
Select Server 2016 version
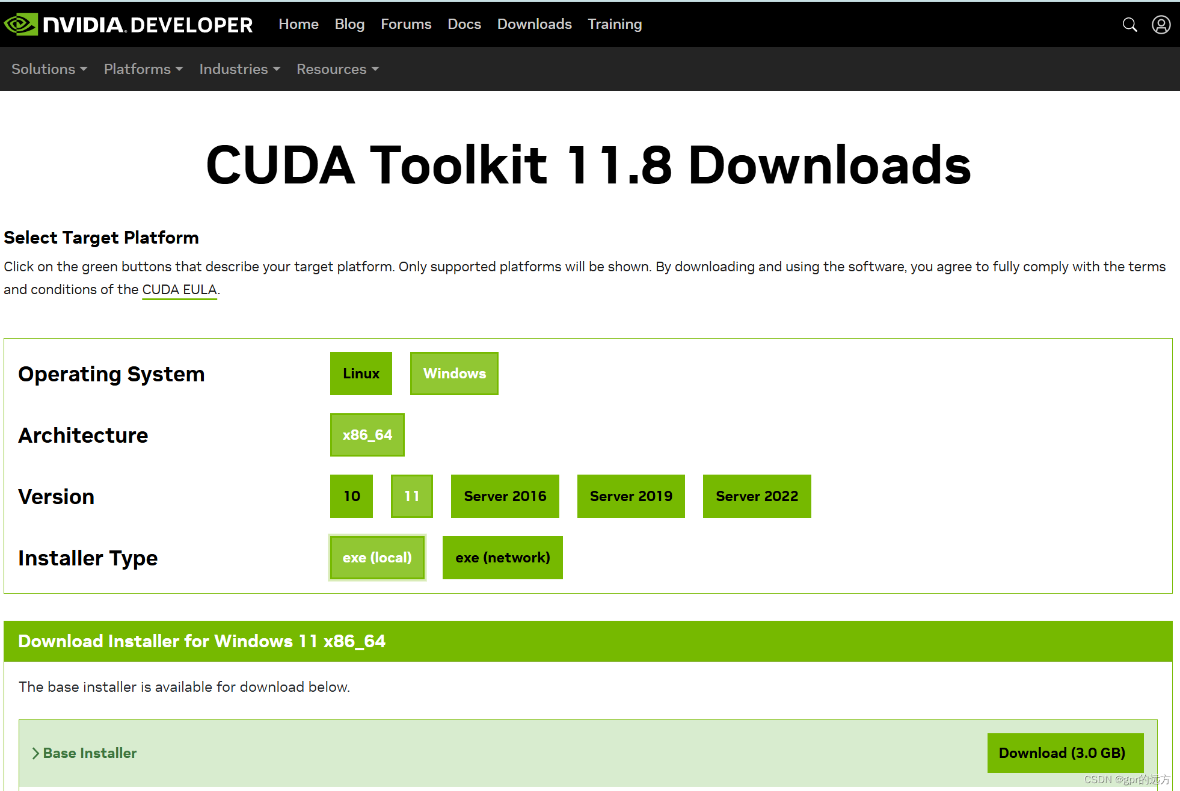coord(505,496)
